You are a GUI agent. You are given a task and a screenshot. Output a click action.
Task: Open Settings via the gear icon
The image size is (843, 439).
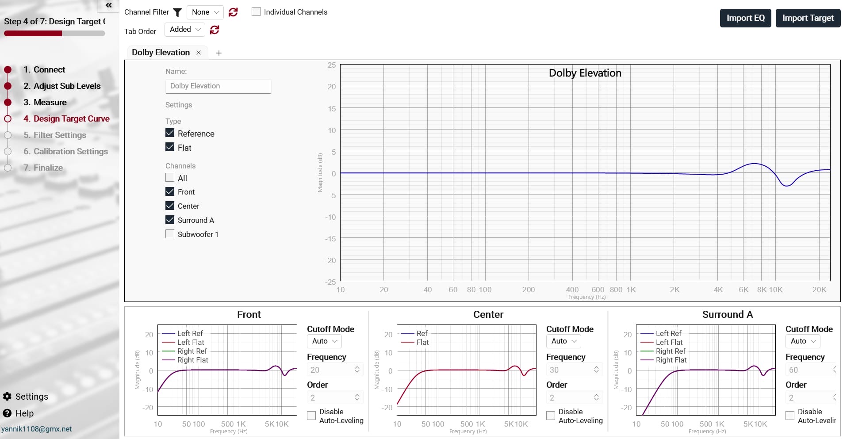[7, 397]
